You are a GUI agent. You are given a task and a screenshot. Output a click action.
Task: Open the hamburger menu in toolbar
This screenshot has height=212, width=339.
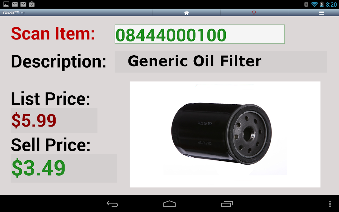[x=321, y=13]
